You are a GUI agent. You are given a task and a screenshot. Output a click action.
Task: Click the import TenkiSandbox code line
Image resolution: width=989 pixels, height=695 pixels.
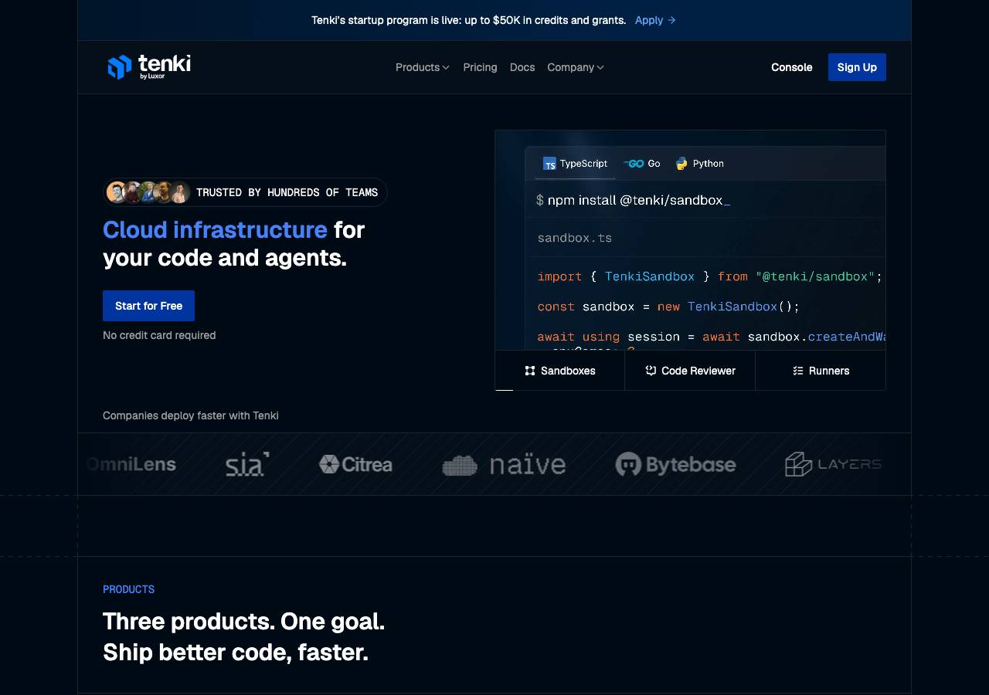710,276
